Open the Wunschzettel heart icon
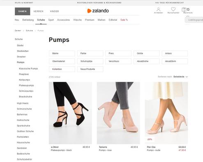This screenshot has height=162, width=203. (x=173, y=10)
